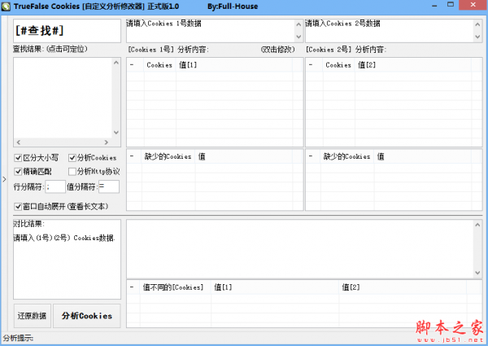This screenshot has height=346, width=488.
Task: Click scroll down arrow in comparison result box
Action: (477, 273)
